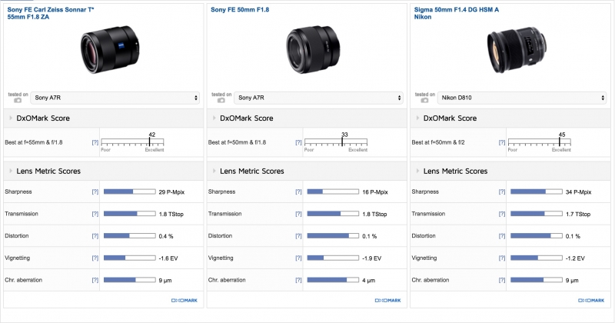This screenshot has height=323, width=615.
Task: Click camera icon under Sony FE 50mm tested on
Action: point(221,101)
